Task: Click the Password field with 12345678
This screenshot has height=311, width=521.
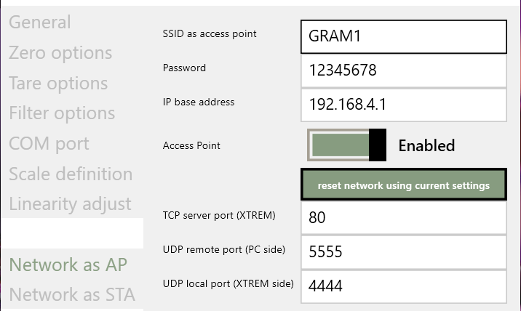Action: (x=404, y=70)
